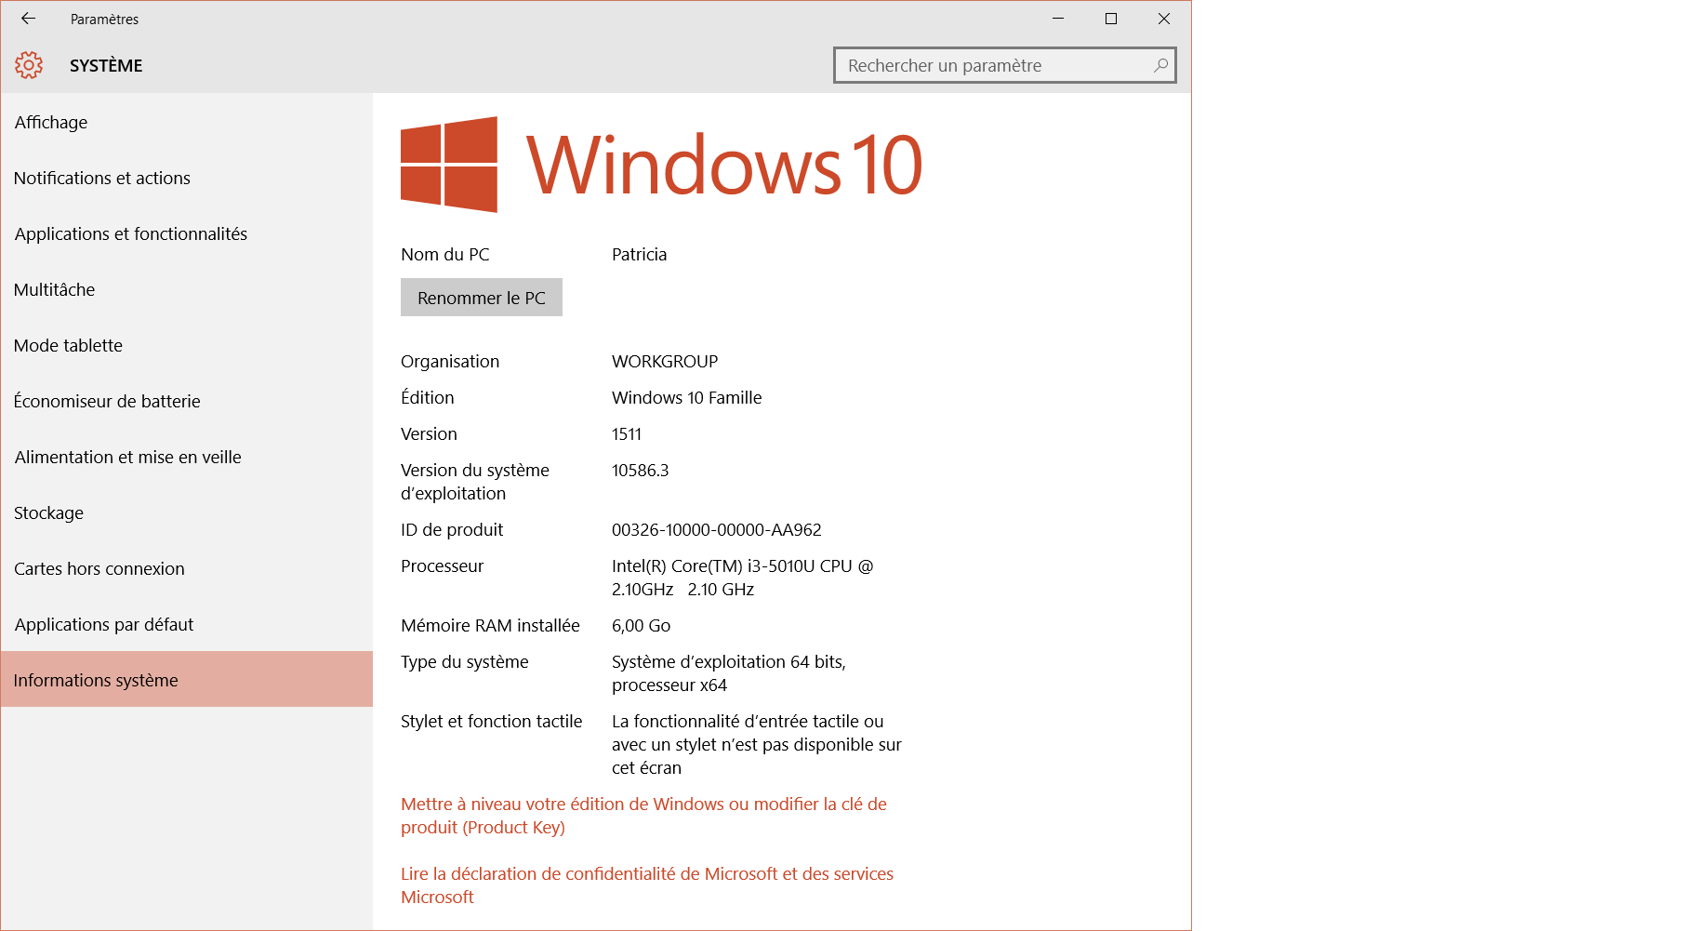
Task: Focus the Rechercher un paramètre search box
Action: pyautogui.click(x=1005, y=65)
